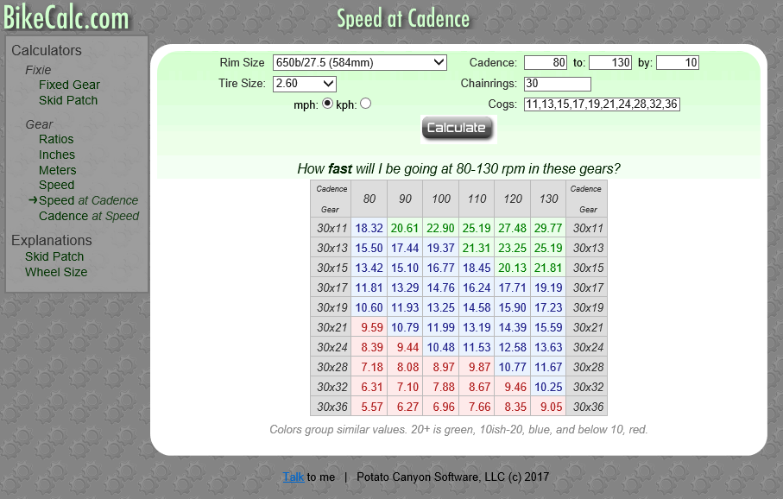Click the Calculators sidebar heading
This screenshot has width=783, height=499.
coord(47,50)
